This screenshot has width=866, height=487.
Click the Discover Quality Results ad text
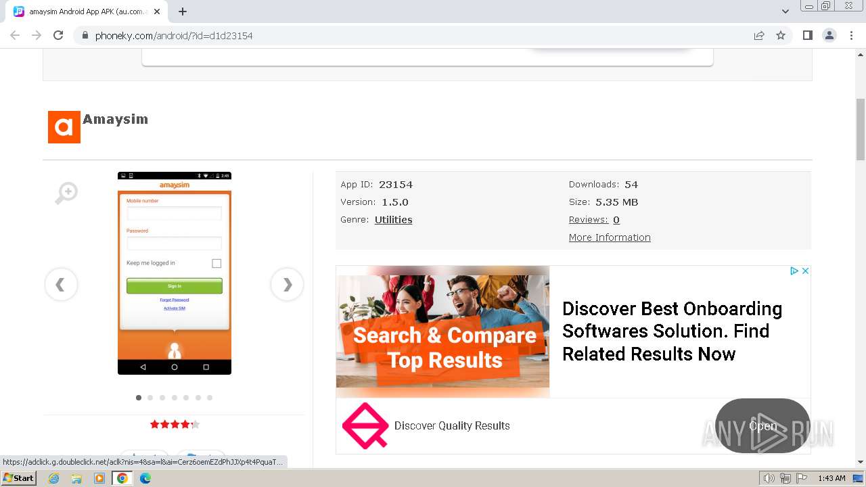(x=452, y=425)
